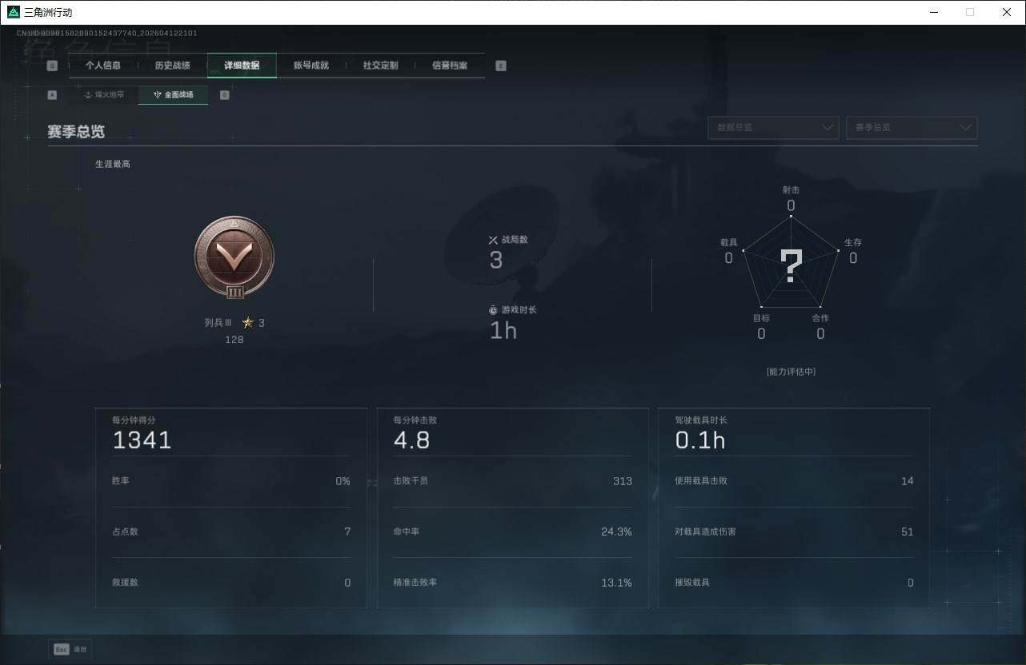Click the 摧毁载具 stat label
The image size is (1026, 665).
click(692, 583)
